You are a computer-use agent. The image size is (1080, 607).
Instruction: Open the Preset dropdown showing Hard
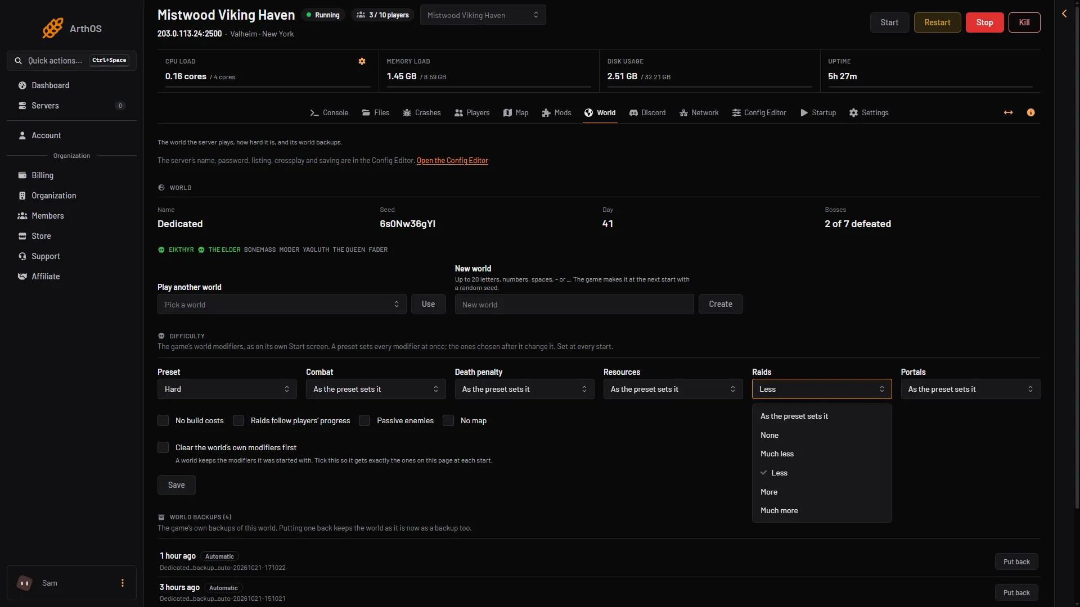point(227,389)
